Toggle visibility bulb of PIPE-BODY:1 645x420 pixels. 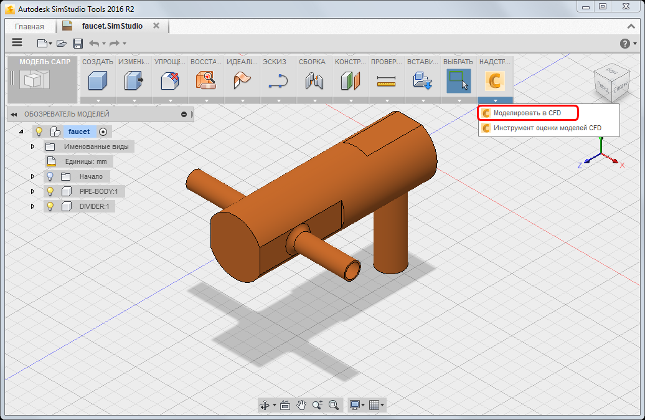tap(50, 191)
